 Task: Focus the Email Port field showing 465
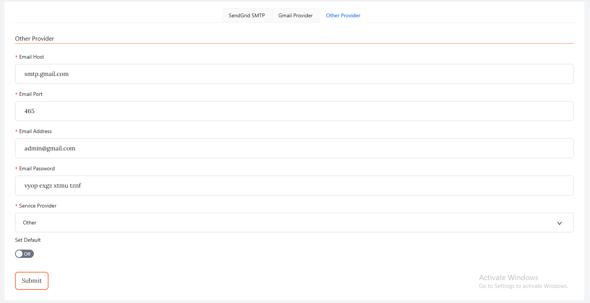pyautogui.click(x=294, y=111)
